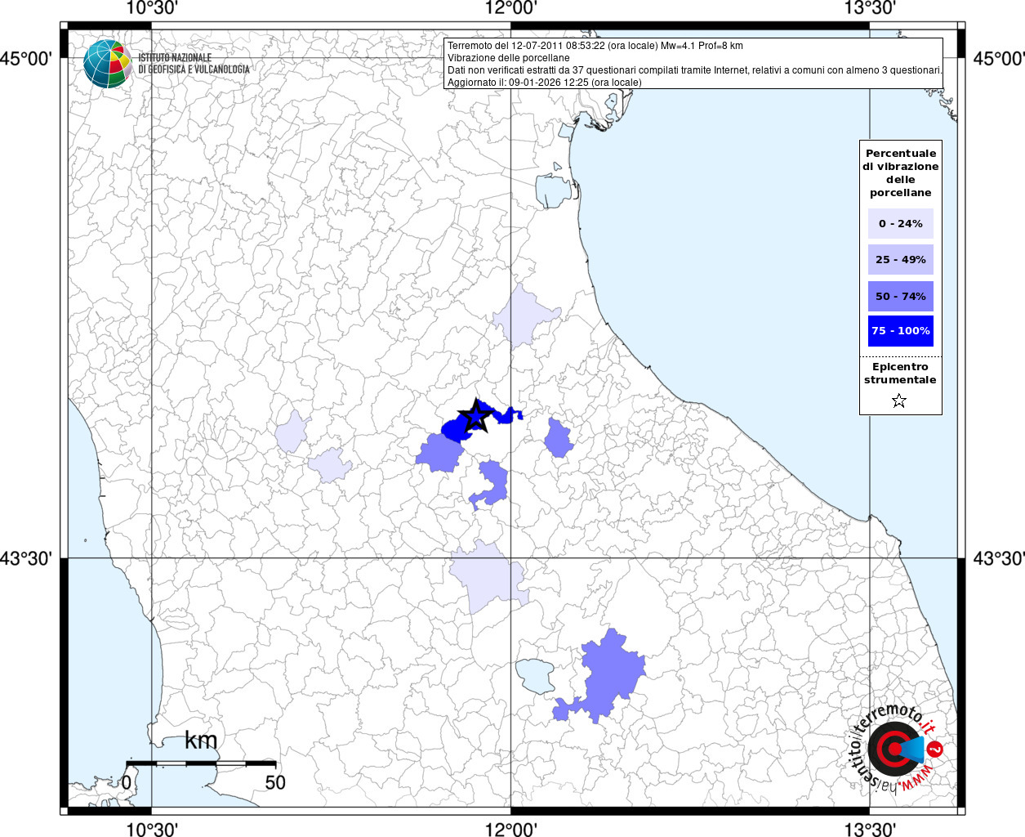
Task: Select the 75 - 100% legend swatch
Action: [x=900, y=331]
